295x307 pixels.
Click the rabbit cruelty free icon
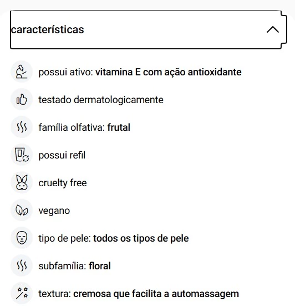coord(22,182)
